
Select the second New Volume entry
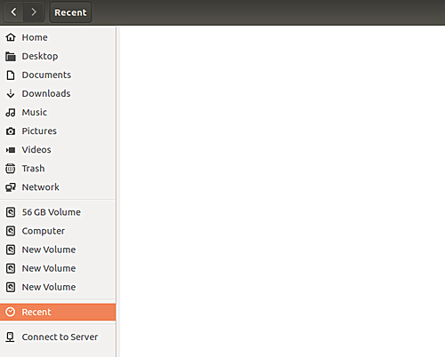58,268
